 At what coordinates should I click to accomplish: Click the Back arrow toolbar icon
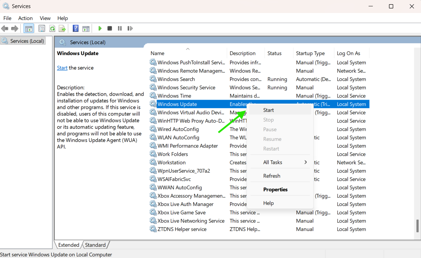coord(5,28)
